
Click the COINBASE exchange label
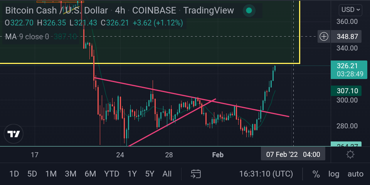(154, 10)
